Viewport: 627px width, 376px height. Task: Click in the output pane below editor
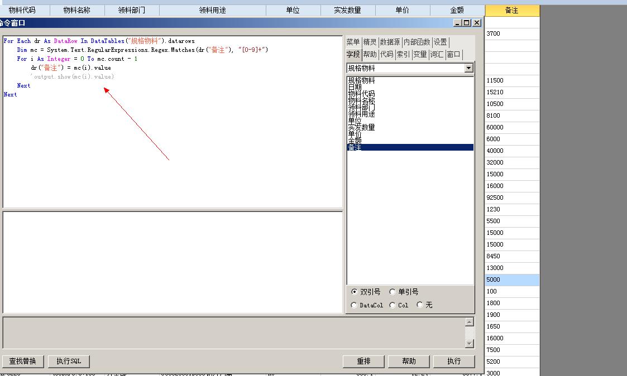click(x=173, y=263)
